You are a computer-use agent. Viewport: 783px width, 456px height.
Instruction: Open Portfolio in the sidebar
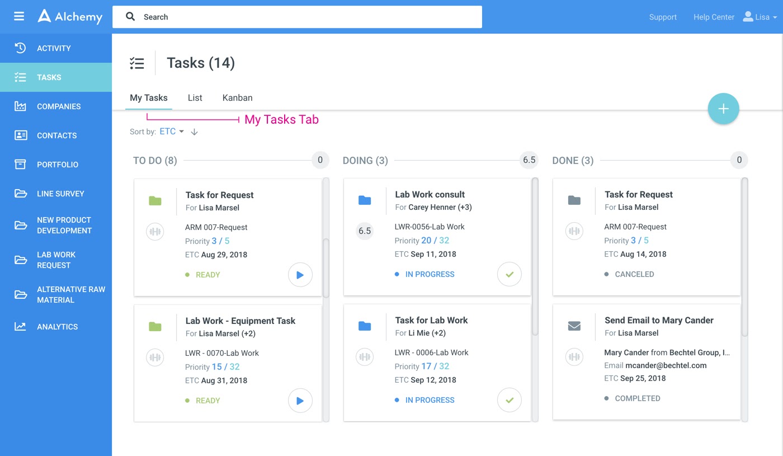(56, 164)
